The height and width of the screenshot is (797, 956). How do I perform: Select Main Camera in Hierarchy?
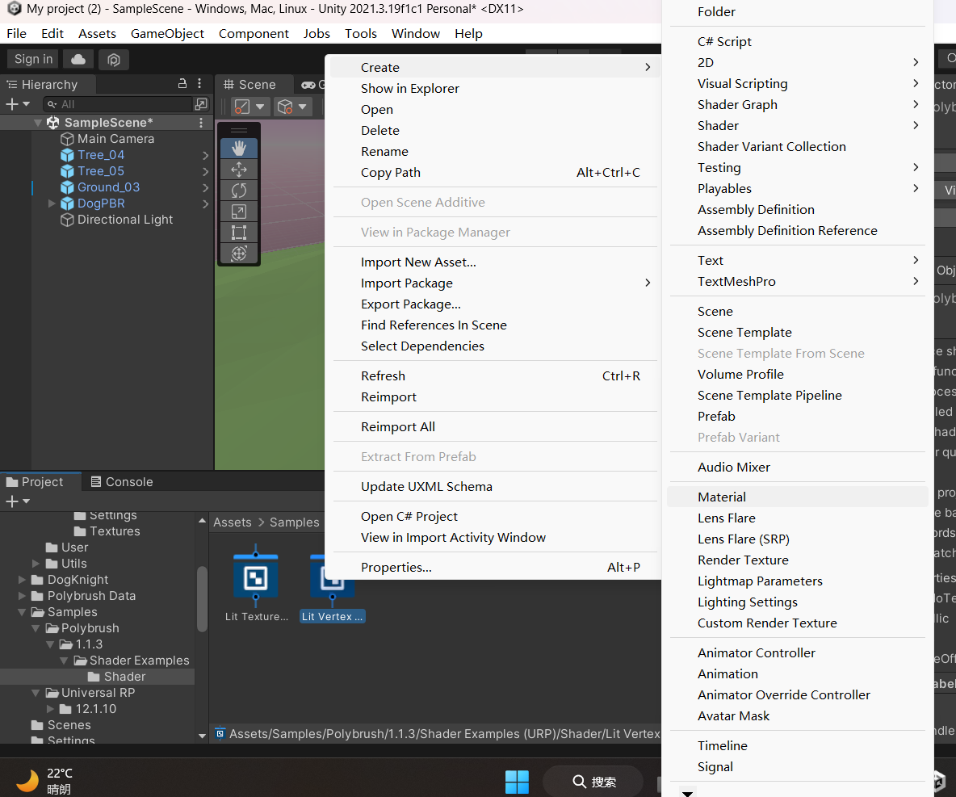coord(115,138)
